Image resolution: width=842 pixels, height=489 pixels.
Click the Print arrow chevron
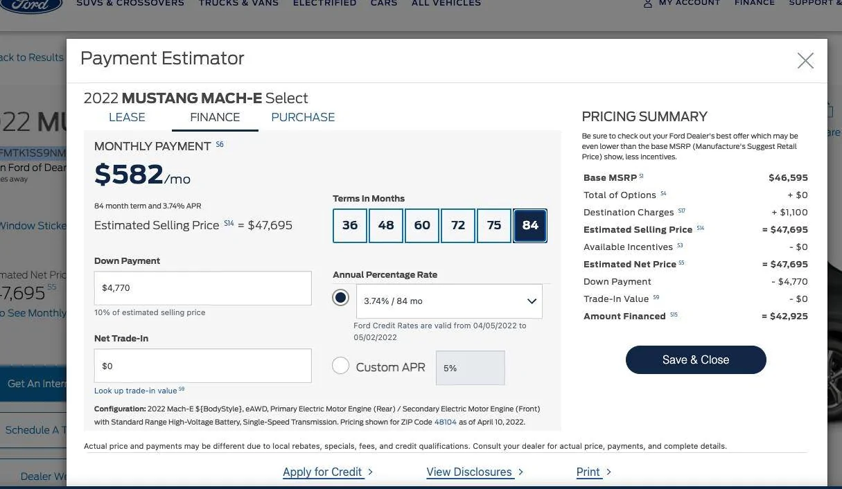608,472
